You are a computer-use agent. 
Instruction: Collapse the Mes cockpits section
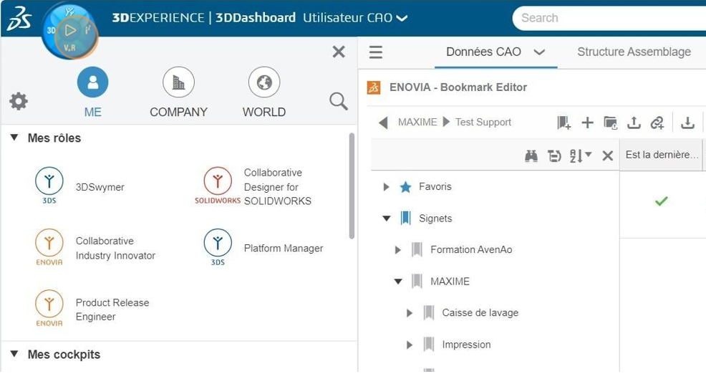[x=14, y=354]
